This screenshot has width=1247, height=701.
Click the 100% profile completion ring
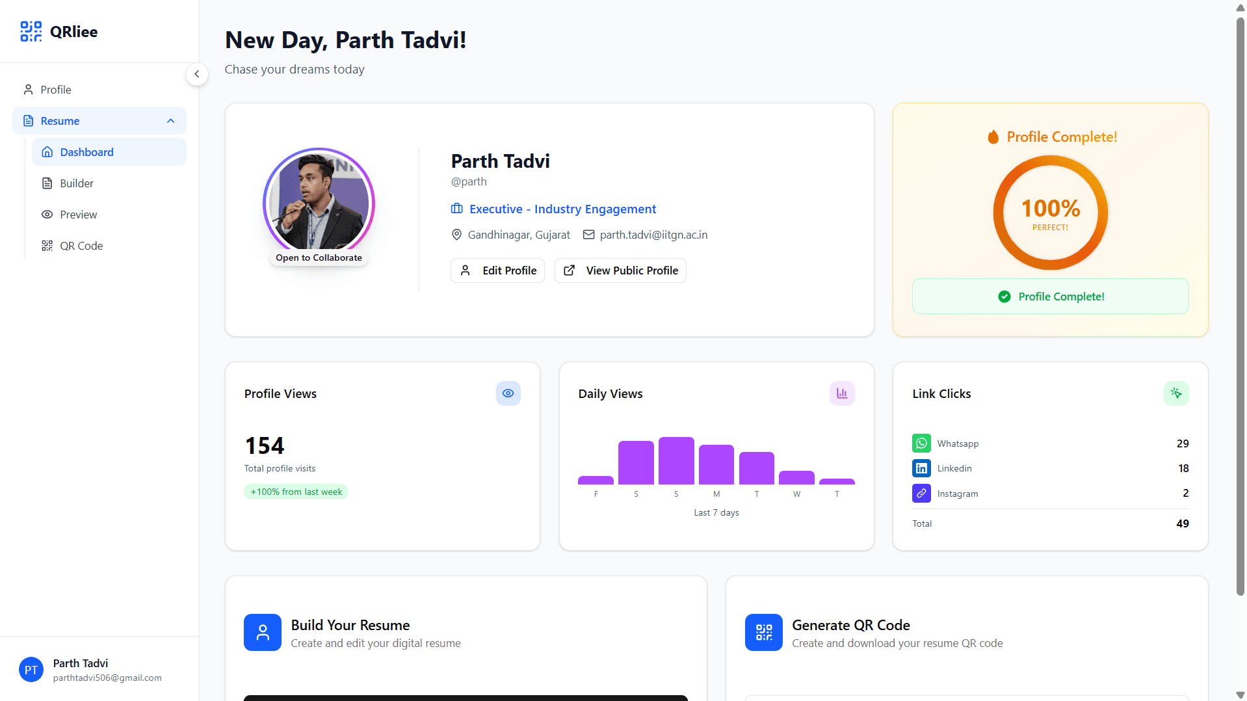[1049, 213]
